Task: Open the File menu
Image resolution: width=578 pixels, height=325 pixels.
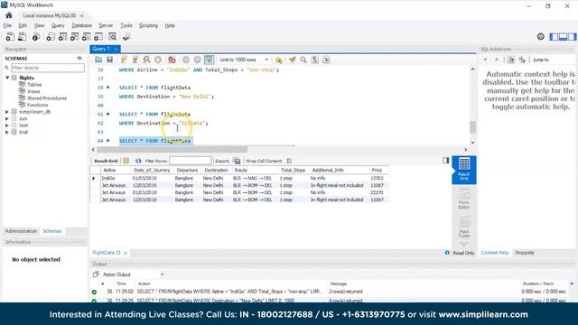Action: 7,25
